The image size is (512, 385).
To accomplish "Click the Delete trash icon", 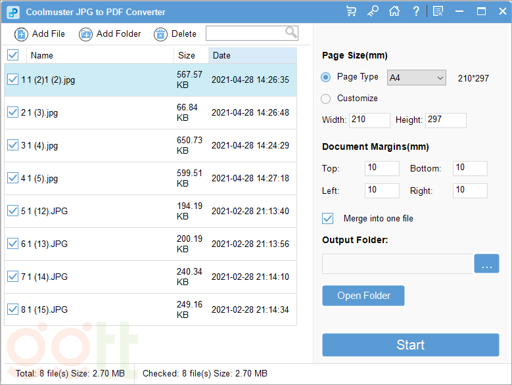I will (160, 34).
